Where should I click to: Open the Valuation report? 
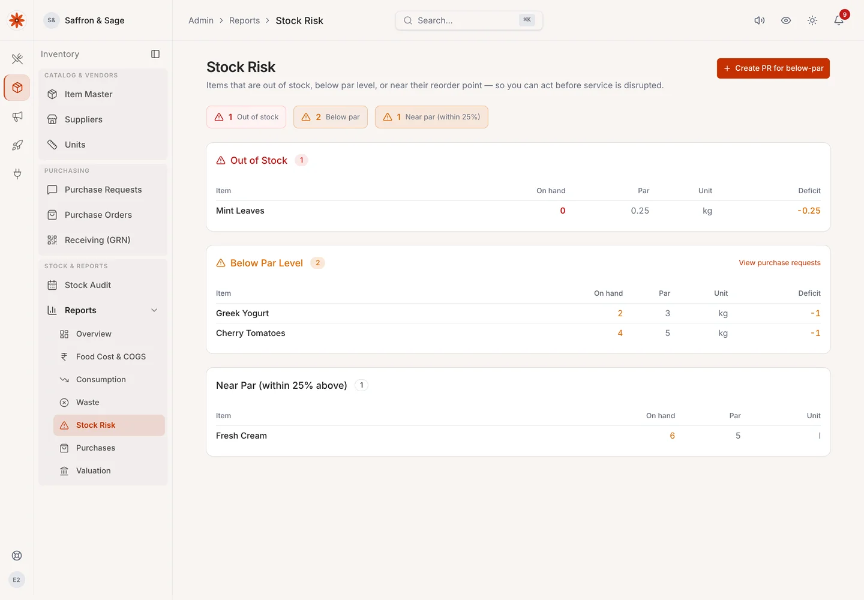click(109, 471)
